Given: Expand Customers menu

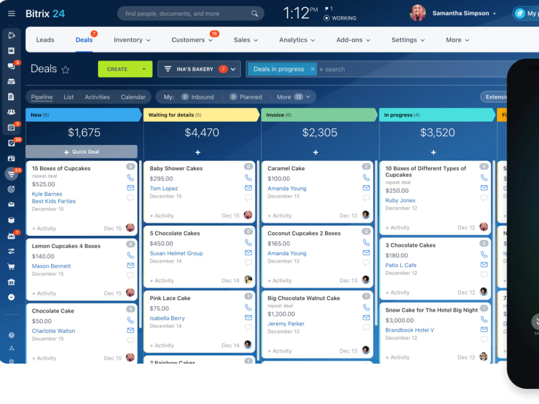Looking at the screenshot, I should [192, 40].
